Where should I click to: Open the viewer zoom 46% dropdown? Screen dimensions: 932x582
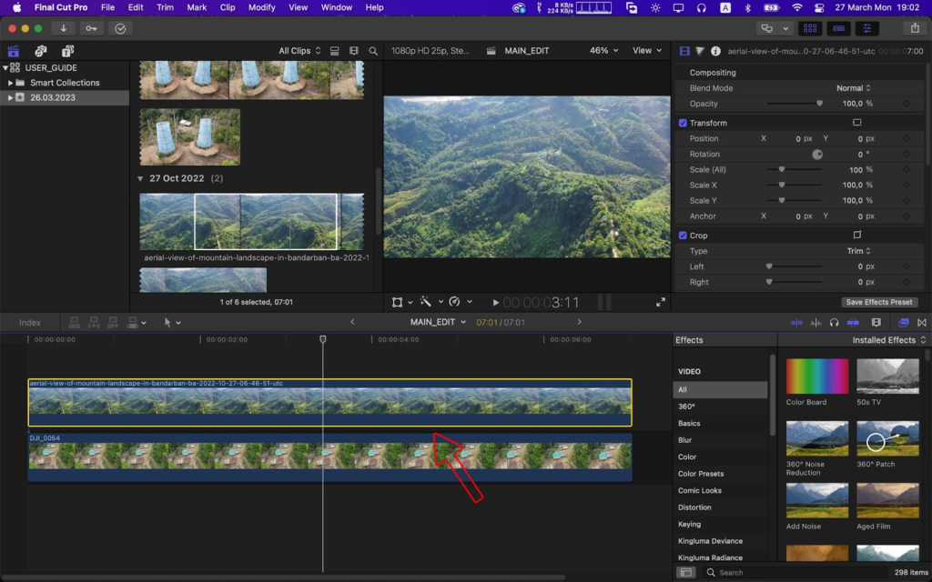pyautogui.click(x=603, y=51)
